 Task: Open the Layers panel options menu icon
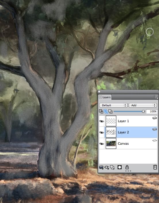156,97
